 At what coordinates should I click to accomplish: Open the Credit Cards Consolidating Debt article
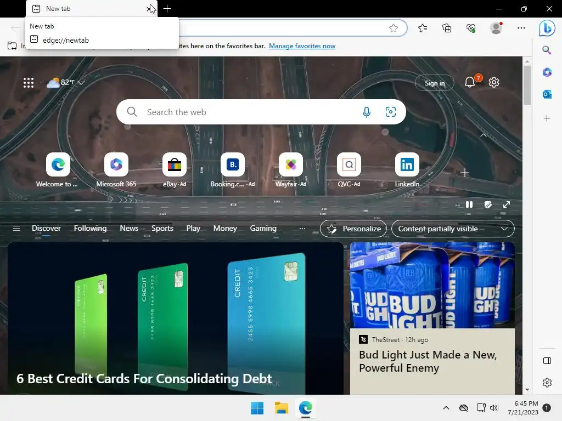[176, 318]
